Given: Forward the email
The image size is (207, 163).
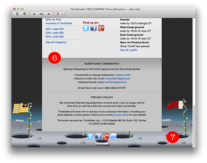Looking at the screenshot, I should click(49, 14).
